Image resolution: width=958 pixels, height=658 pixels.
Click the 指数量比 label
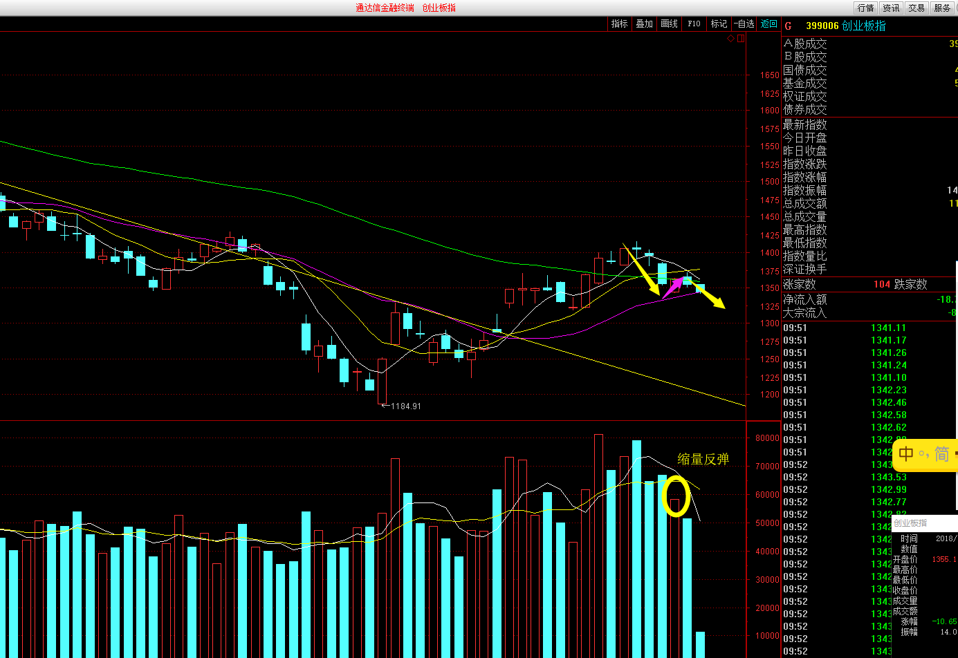pyautogui.click(x=805, y=256)
